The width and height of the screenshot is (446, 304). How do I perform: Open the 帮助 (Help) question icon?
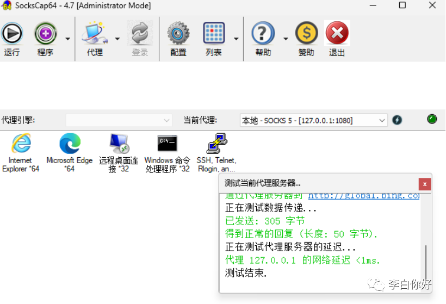pos(263,33)
